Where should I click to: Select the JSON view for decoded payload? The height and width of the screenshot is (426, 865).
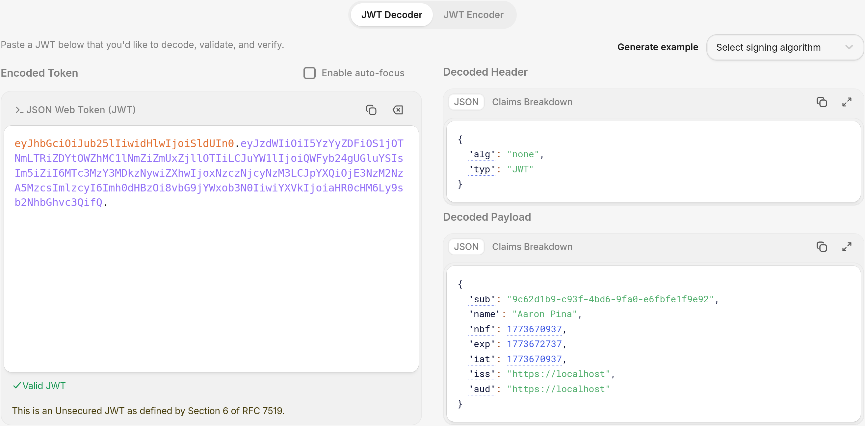point(466,247)
